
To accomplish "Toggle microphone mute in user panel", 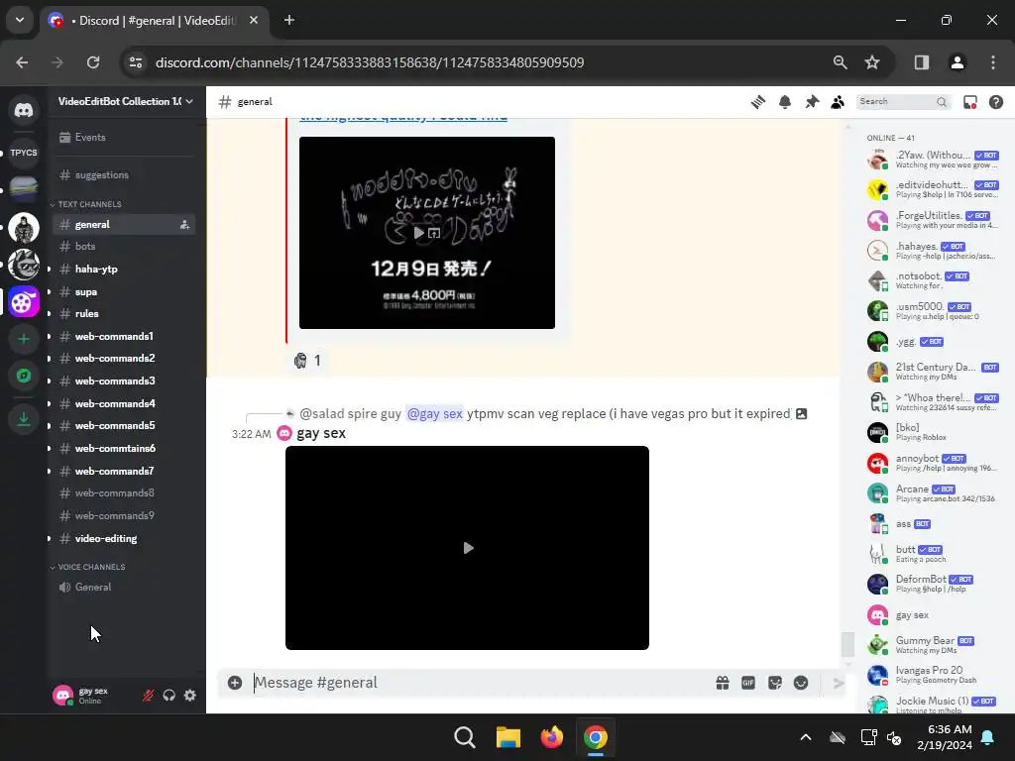I will 149,696.
